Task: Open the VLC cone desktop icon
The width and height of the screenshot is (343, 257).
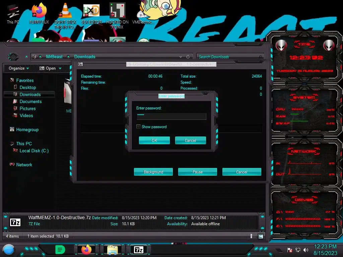Action: 65,16
